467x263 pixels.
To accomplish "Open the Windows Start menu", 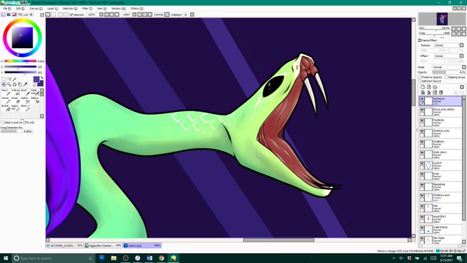I will (x=5, y=258).
